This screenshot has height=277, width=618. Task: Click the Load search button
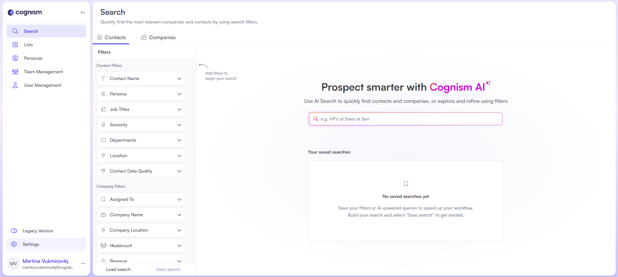[119, 269]
